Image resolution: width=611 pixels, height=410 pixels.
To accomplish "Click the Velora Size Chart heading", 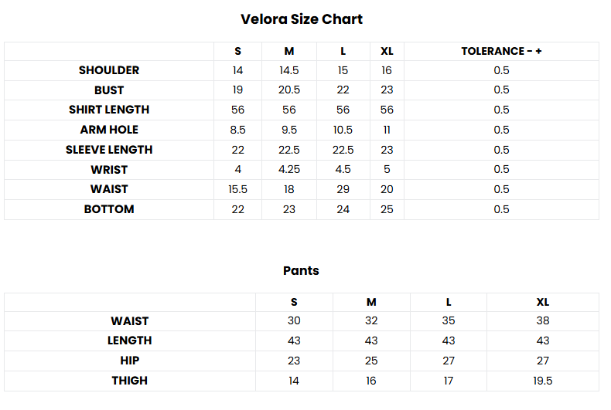I will 302,19.
